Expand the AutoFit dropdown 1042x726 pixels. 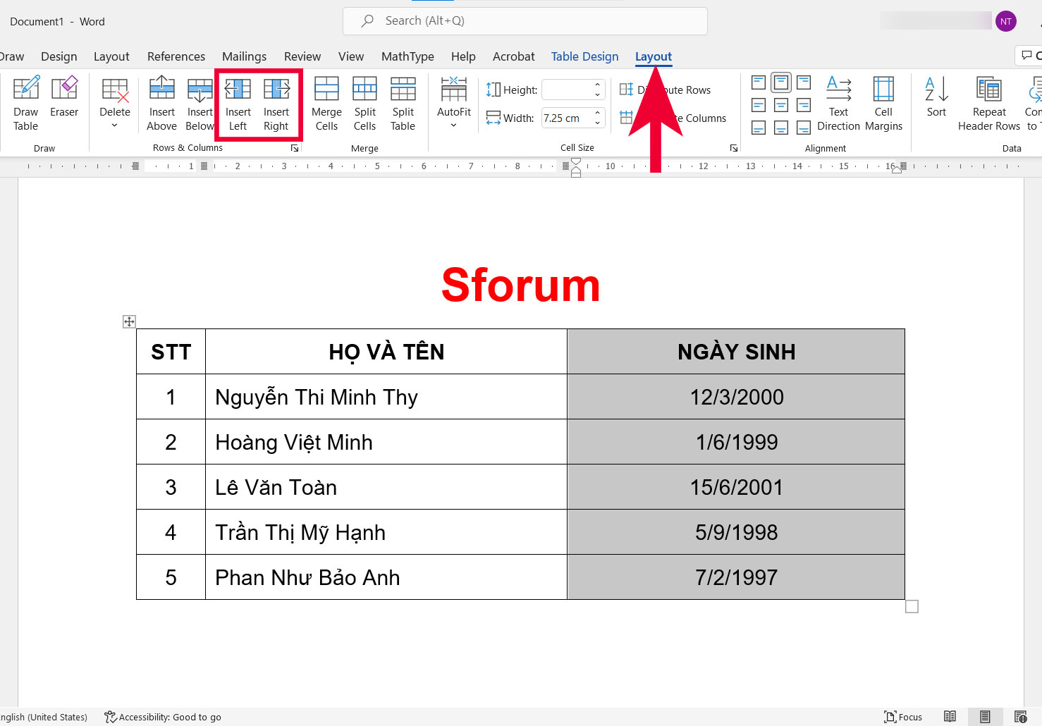pyautogui.click(x=453, y=126)
